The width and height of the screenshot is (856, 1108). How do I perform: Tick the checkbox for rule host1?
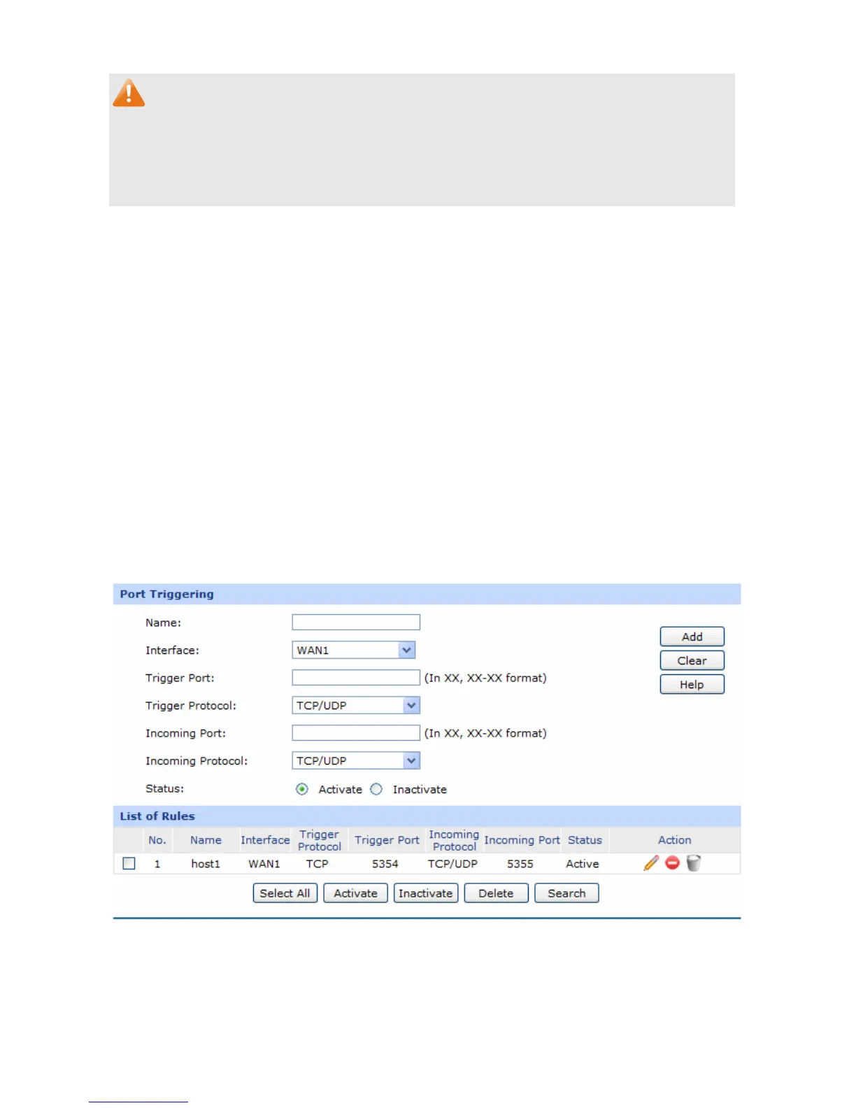click(129, 863)
